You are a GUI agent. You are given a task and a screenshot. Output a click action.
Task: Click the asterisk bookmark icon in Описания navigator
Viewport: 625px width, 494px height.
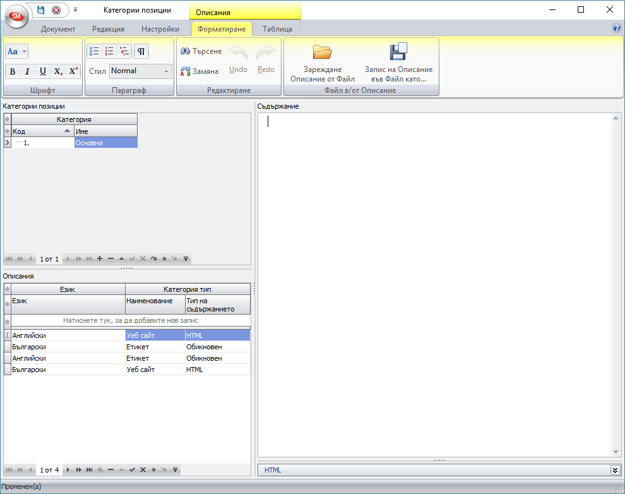point(153,469)
